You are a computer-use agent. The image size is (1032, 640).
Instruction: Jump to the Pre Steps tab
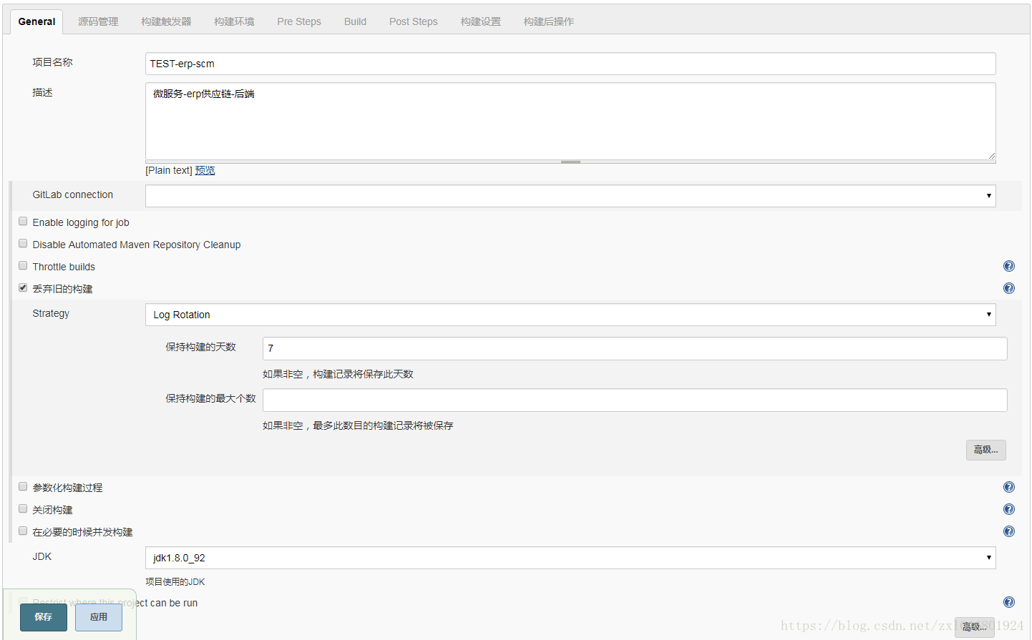coord(299,21)
